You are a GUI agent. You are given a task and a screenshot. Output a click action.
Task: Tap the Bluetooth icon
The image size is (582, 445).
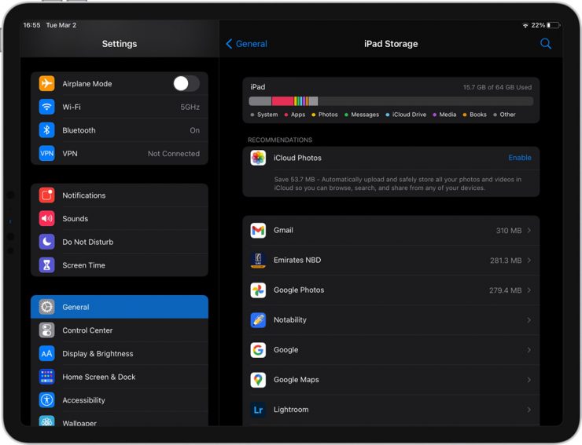click(46, 130)
